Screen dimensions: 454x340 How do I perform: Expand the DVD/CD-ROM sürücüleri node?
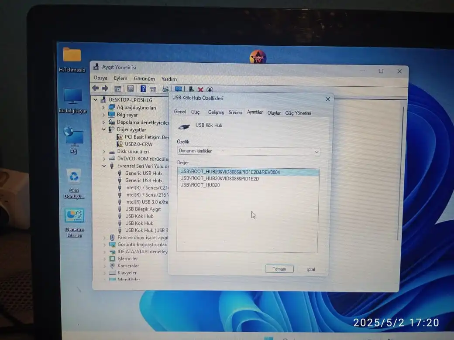tap(104, 159)
